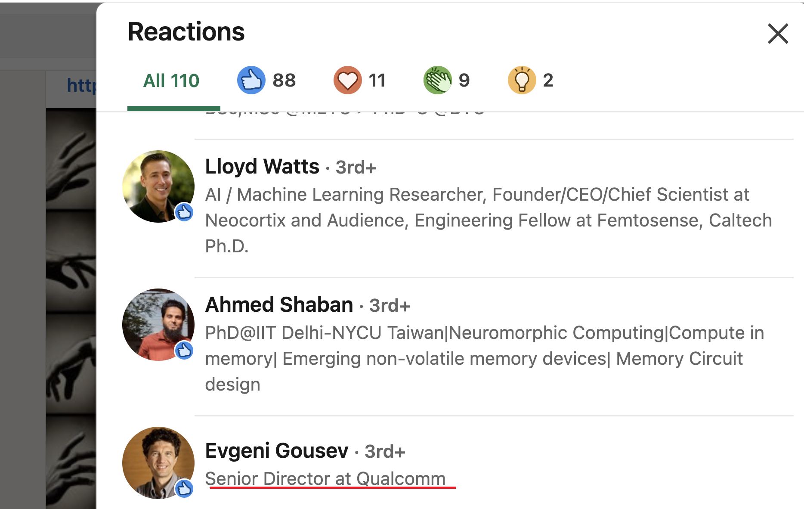The width and height of the screenshot is (804, 509).
Task: Click like badge on Evgeni Gousev avatar
Action: pos(184,489)
